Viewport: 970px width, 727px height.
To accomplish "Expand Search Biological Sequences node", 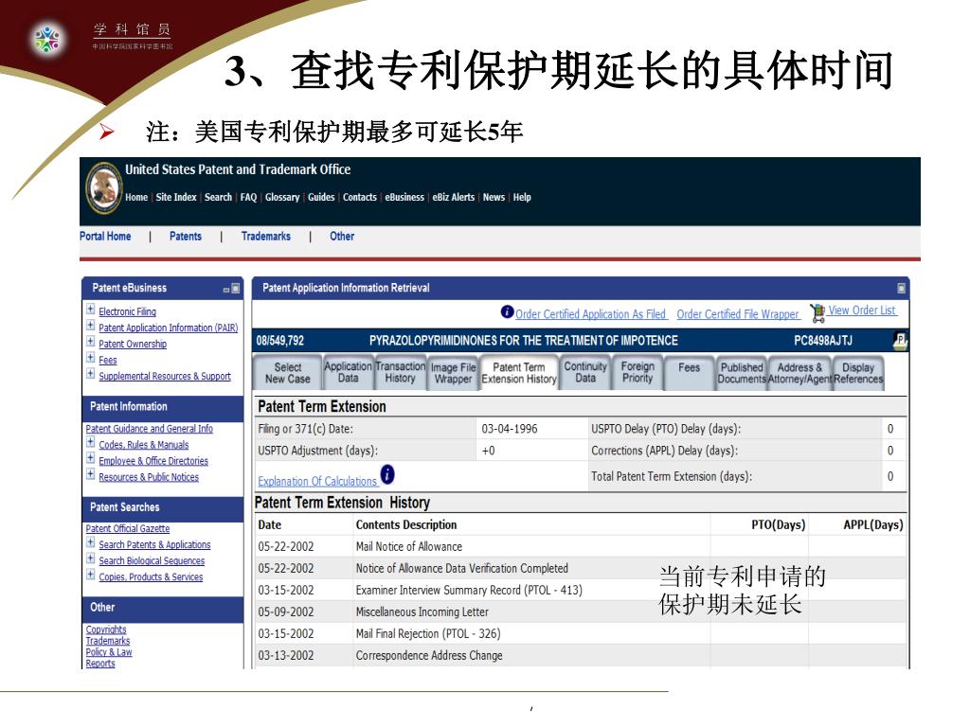I will pos(91,559).
